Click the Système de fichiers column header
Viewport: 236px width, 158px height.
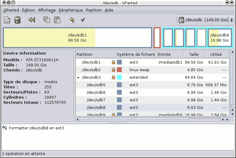pos(136,55)
